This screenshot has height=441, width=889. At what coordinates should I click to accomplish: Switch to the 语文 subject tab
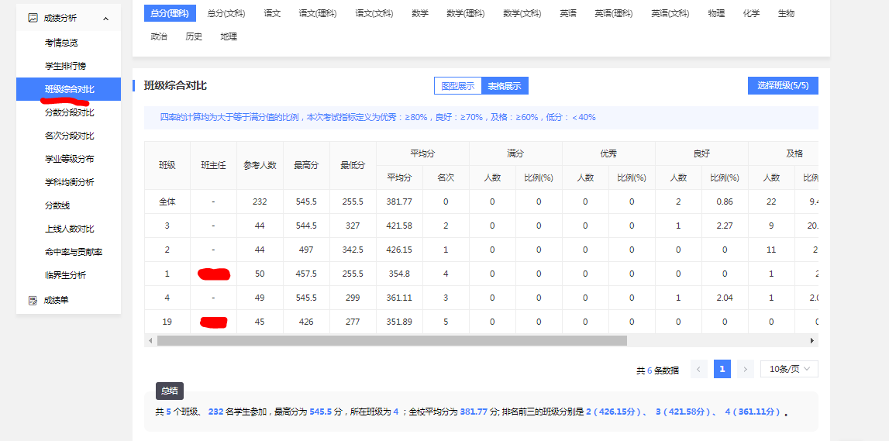pyautogui.click(x=272, y=13)
